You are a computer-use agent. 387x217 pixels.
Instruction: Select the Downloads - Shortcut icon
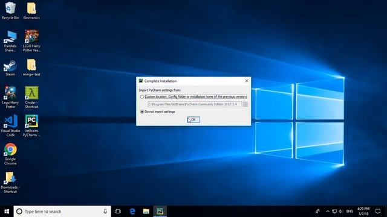pyautogui.click(x=10, y=182)
